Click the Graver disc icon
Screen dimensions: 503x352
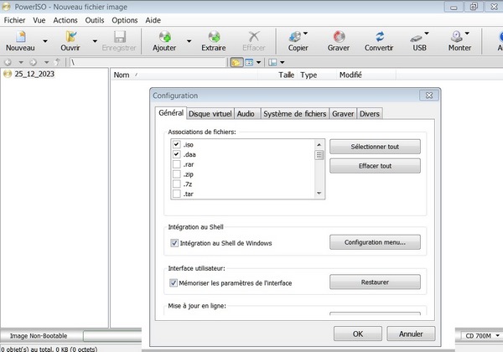click(x=339, y=37)
